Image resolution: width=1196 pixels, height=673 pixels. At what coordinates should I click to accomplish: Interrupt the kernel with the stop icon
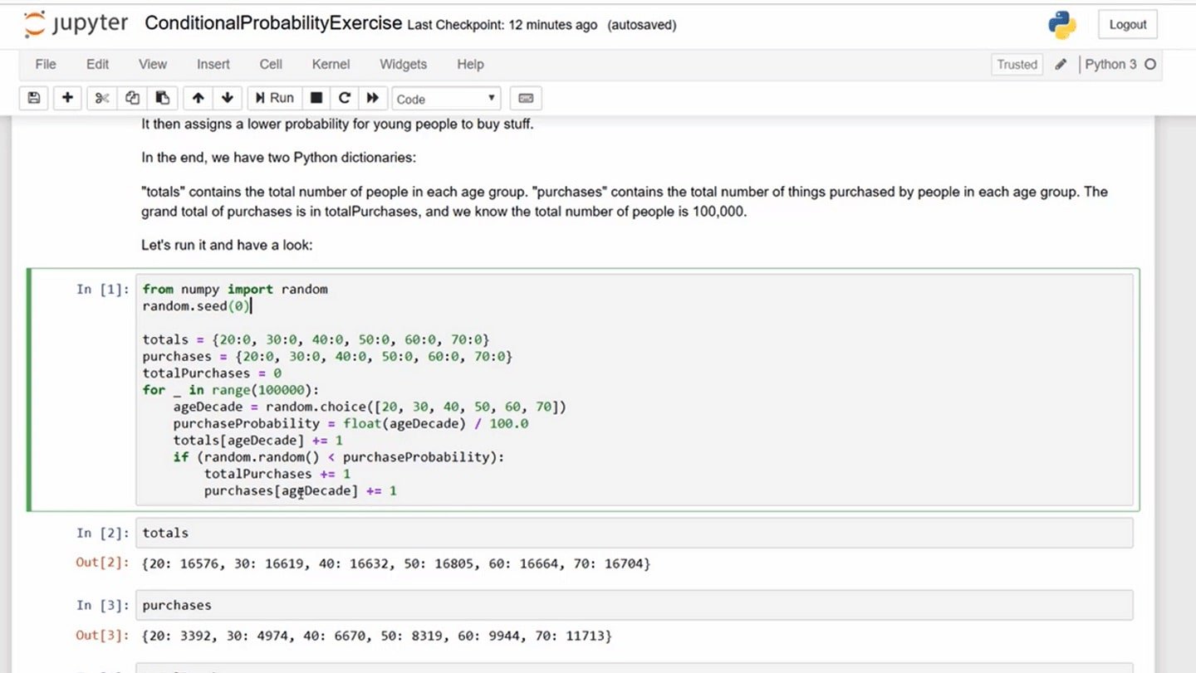(316, 98)
